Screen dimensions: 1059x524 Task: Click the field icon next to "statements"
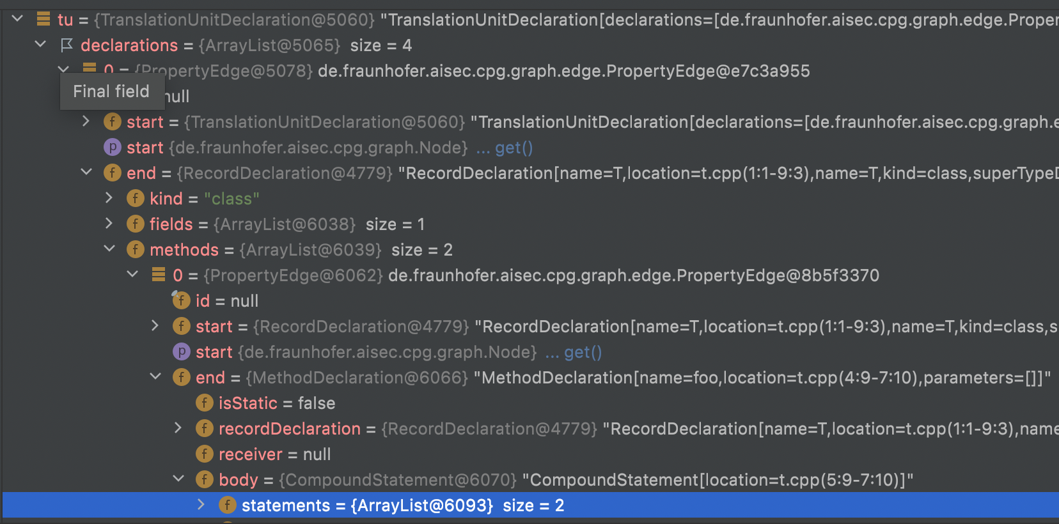pos(227,505)
